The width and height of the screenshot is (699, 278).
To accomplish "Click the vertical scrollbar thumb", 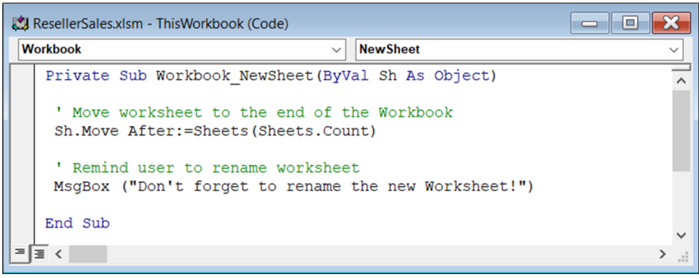I will (681, 131).
